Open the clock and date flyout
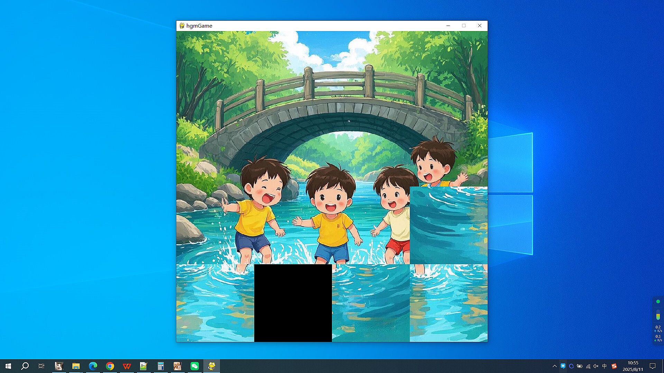The width and height of the screenshot is (664, 373). [x=633, y=366]
